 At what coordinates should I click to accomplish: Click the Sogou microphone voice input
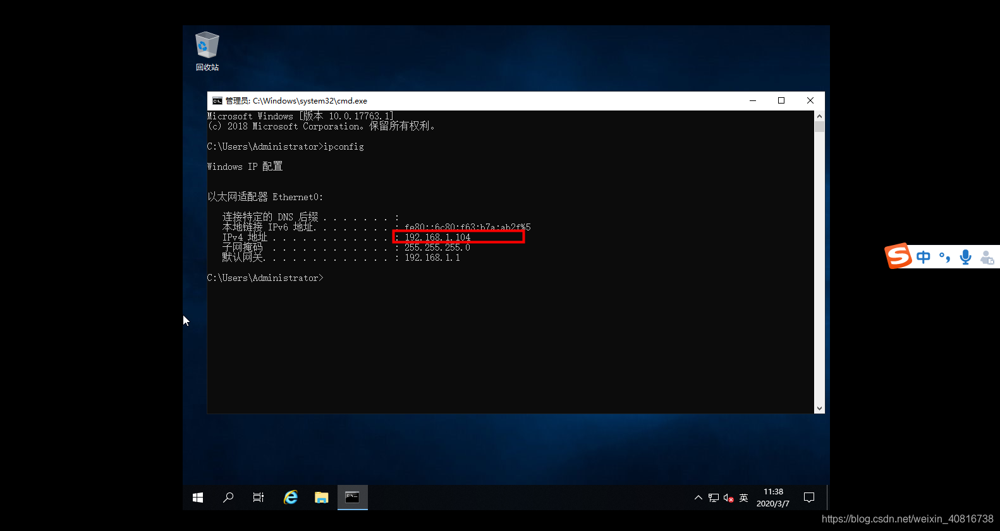click(x=965, y=257)
